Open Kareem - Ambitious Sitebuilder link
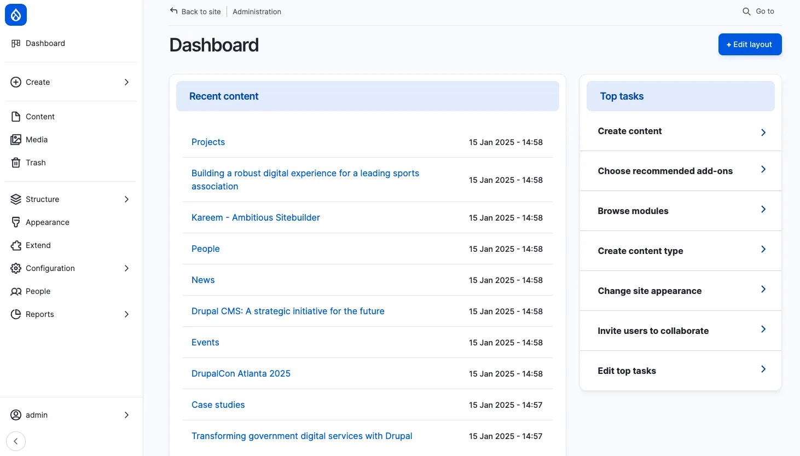800x456 pixels. (x=256, y=217)
